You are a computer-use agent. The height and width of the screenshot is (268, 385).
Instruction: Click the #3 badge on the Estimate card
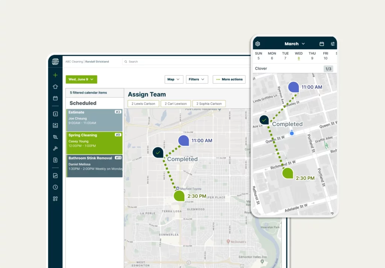click(x=118, y=112)
